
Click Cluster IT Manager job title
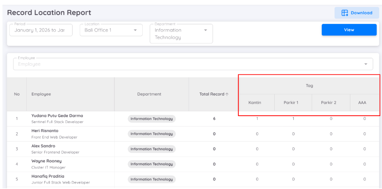click(x=49, y=167)
